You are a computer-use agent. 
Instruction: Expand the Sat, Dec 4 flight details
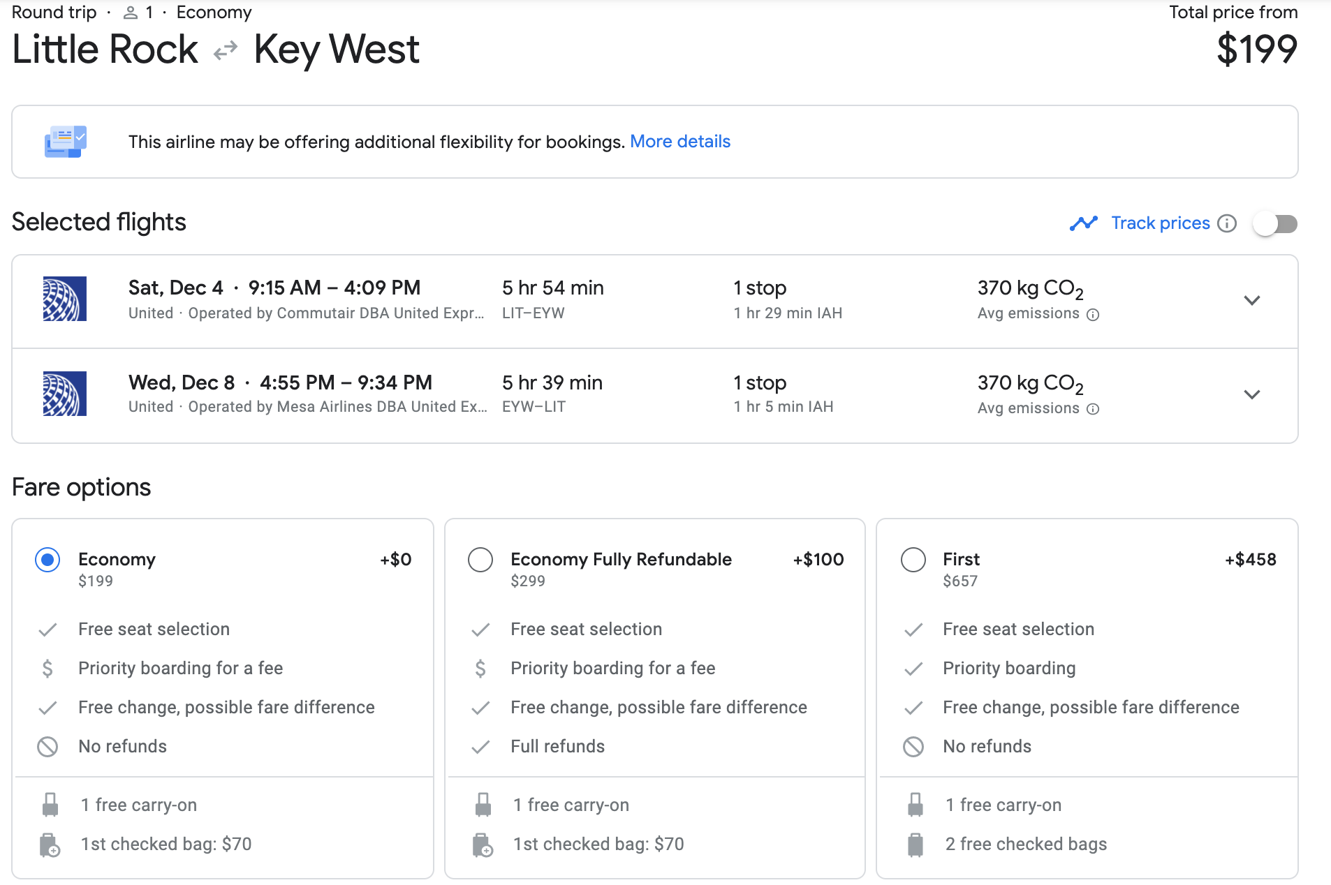[x=1251, y=300]
